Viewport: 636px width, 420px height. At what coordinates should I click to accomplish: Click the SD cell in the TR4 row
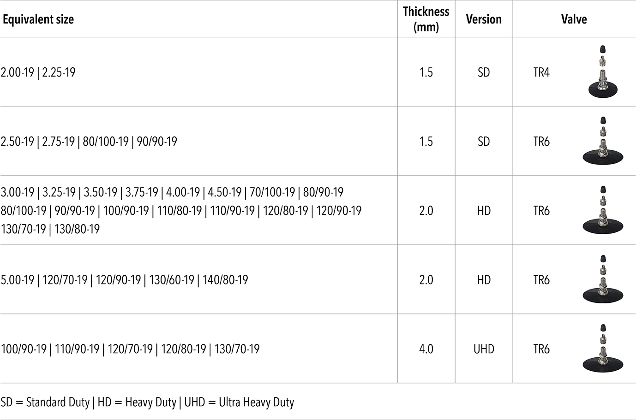(x=484, y=72)
